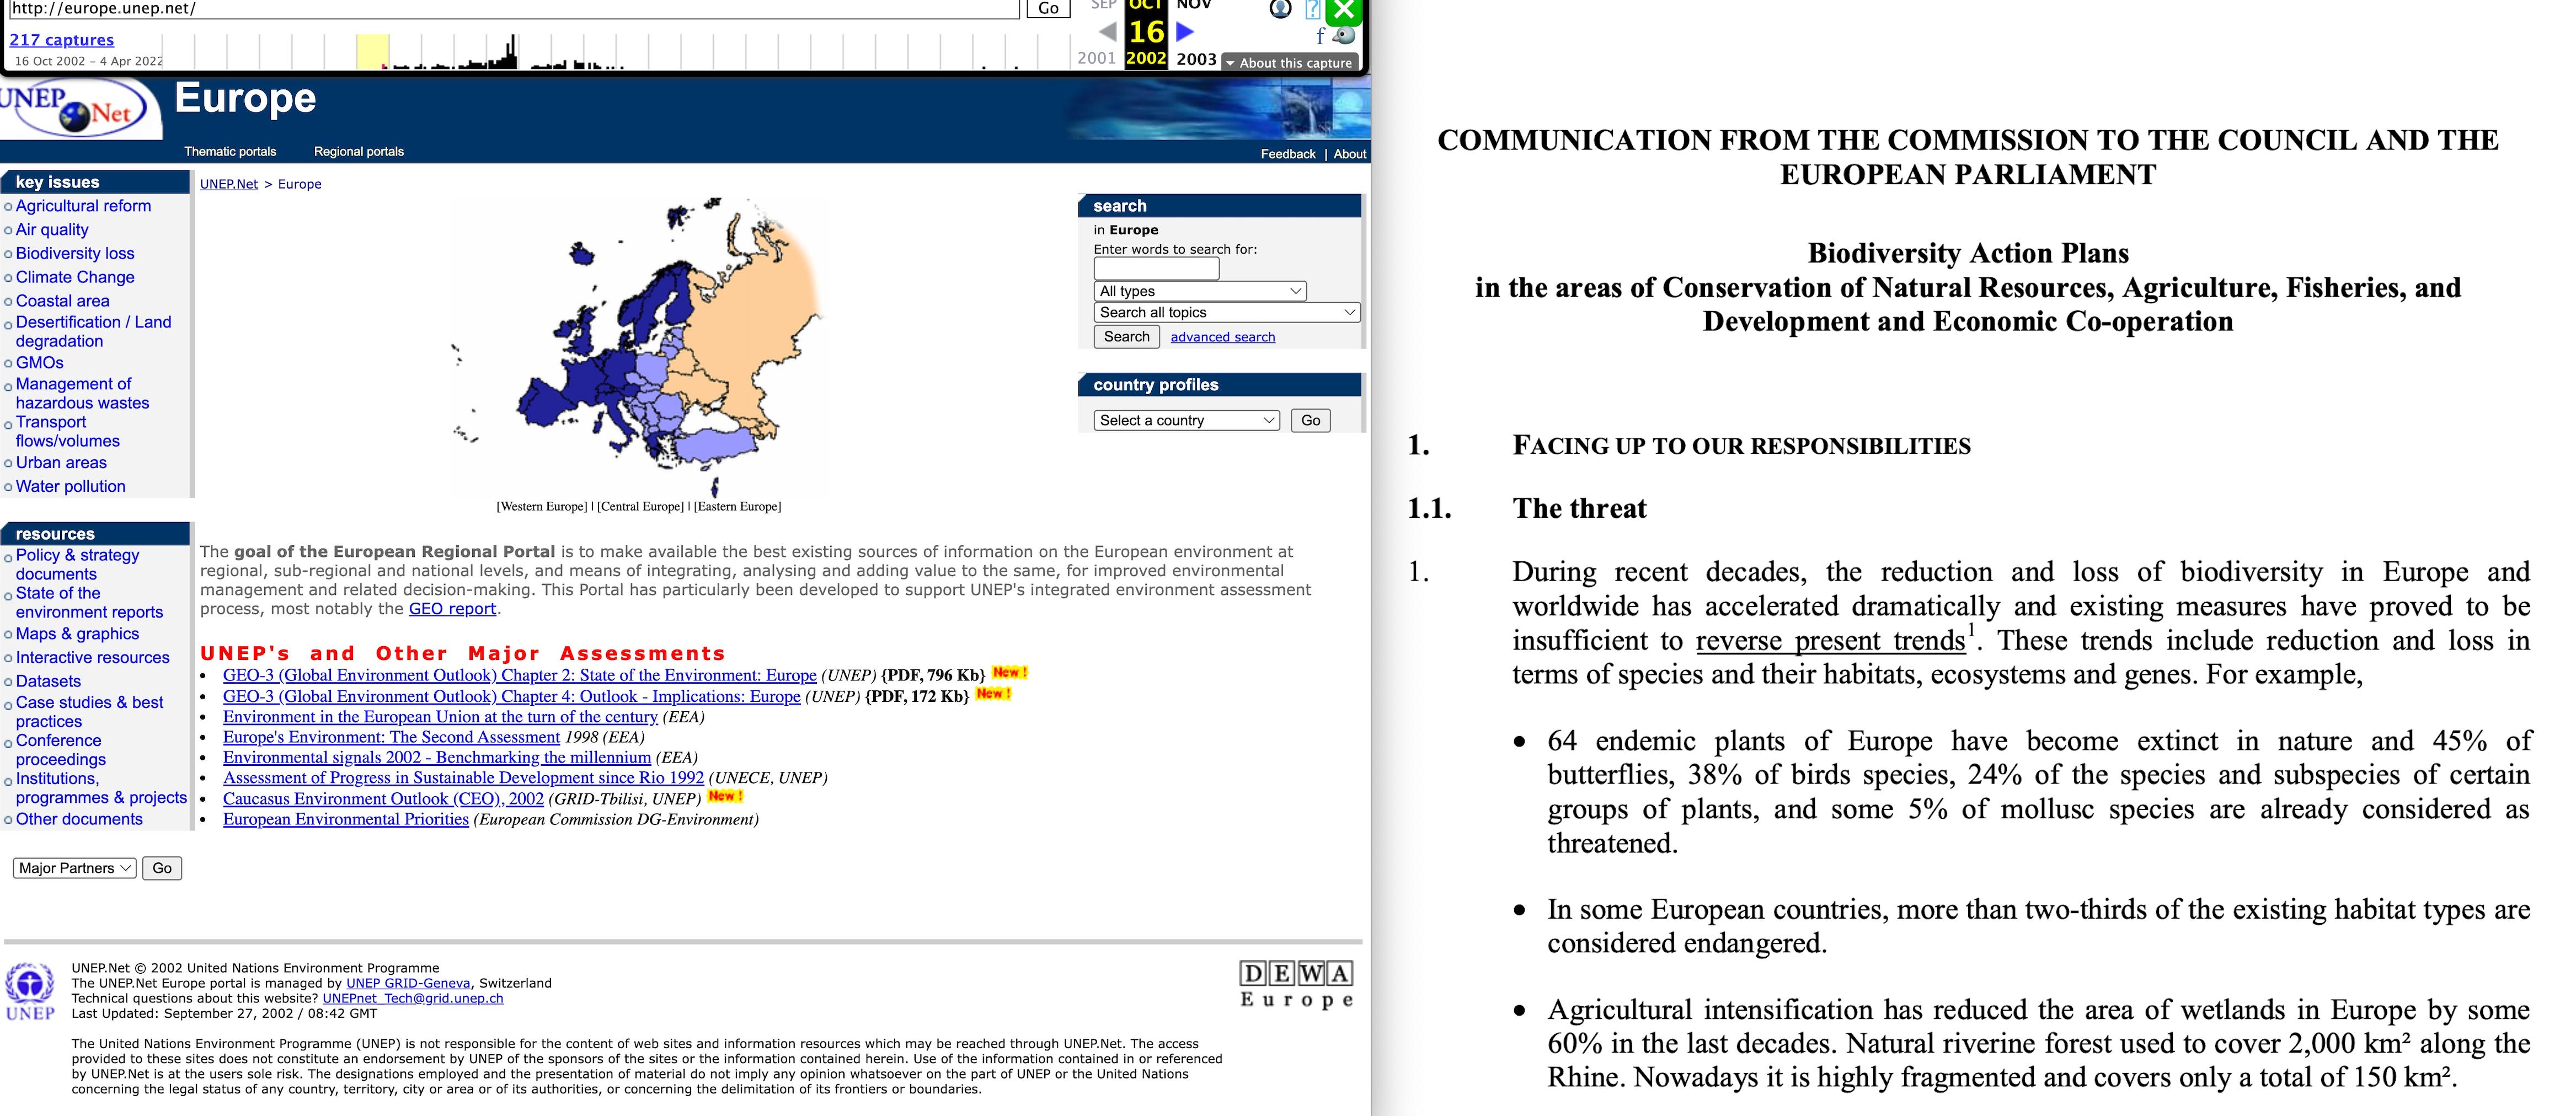Image resolution: width=2576 pixels, height=1116 pixels.
Task: Open the Wayback help question mark icon
Action: 1313,10
